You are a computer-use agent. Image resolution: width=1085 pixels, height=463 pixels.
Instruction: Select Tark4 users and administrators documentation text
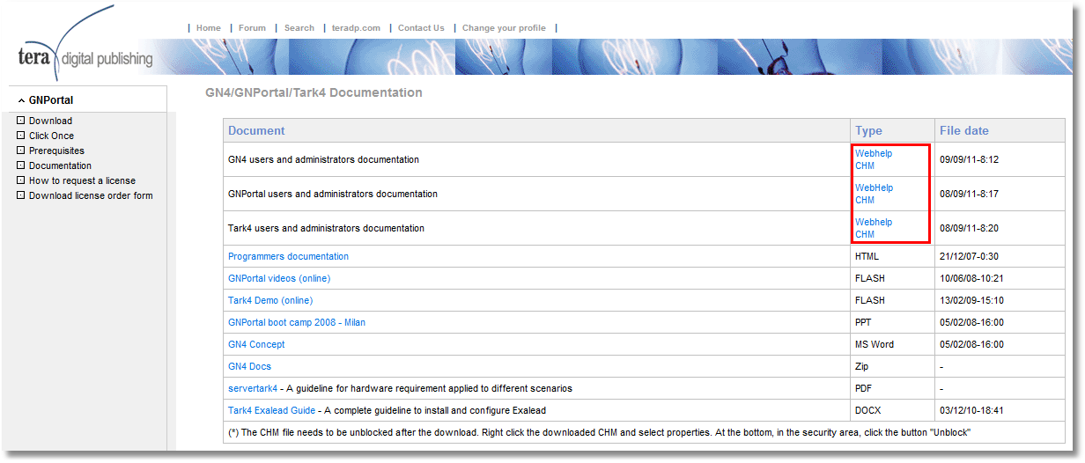(326, 228)
